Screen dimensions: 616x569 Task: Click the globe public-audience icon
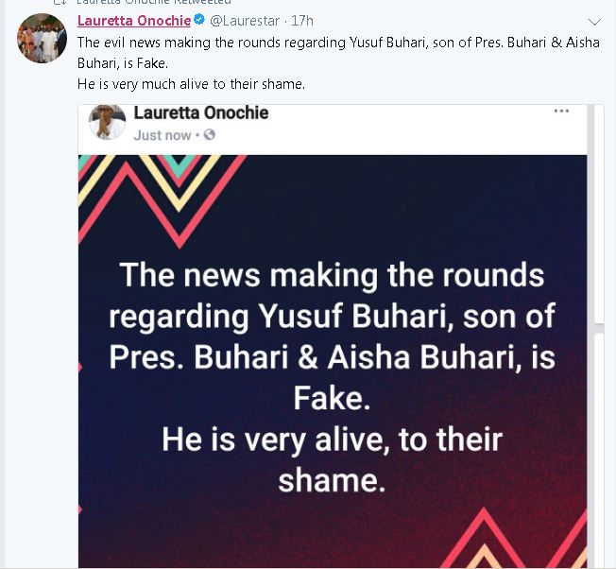click(209, 135)
